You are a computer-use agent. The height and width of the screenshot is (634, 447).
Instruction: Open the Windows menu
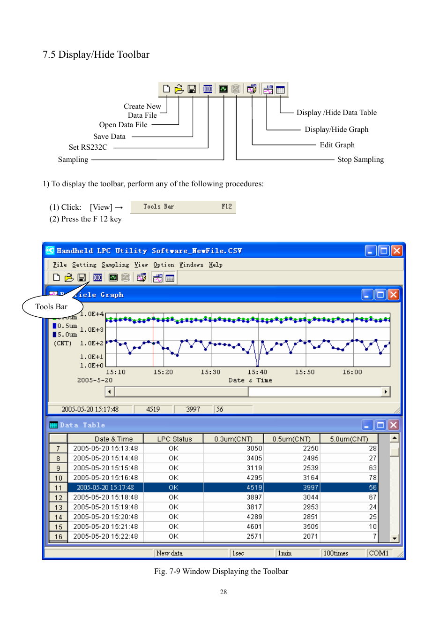(191, 265)
